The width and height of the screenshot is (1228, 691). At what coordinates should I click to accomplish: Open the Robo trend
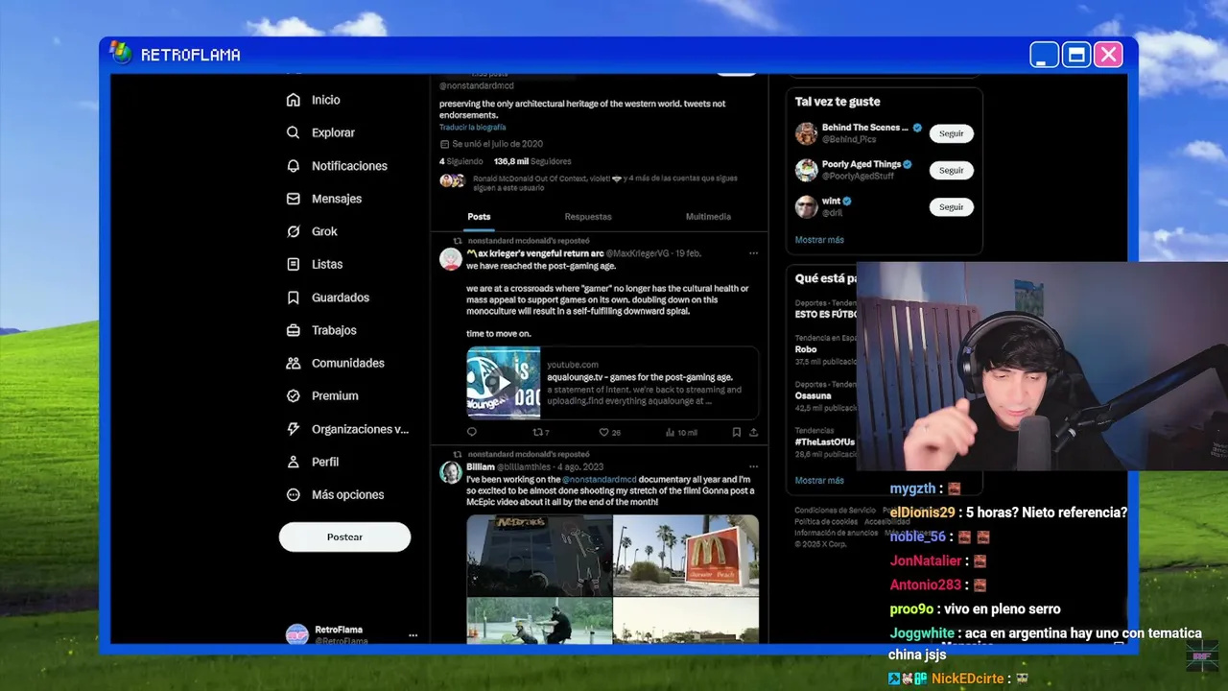click(x=806, y=349)
